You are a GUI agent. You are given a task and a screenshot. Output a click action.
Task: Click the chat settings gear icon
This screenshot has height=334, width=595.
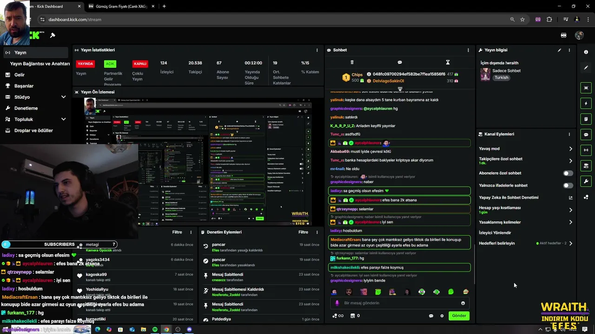pyautogui.click(x=442, y=316)
